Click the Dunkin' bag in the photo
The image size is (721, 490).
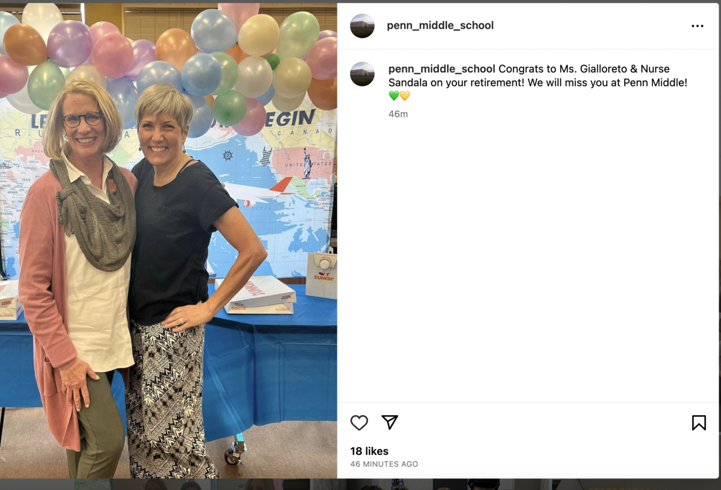point(322,276)
